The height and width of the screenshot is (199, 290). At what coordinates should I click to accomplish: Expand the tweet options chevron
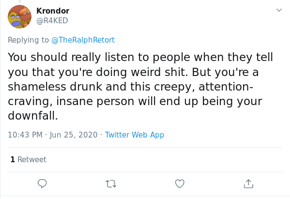(279, 10)
